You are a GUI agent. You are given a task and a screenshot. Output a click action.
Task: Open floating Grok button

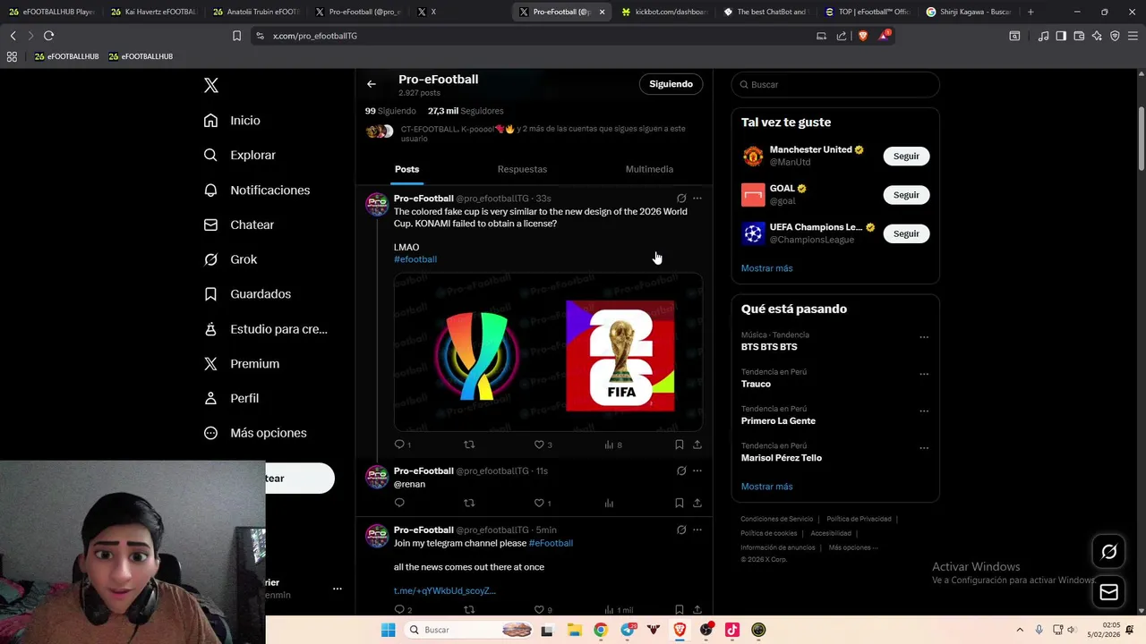coord(1108,552)
